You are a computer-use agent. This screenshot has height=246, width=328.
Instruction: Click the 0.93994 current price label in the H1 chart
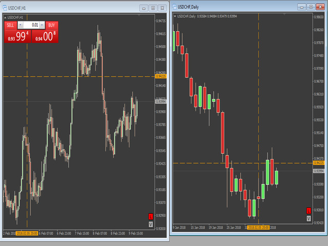(x=161, y=101)
